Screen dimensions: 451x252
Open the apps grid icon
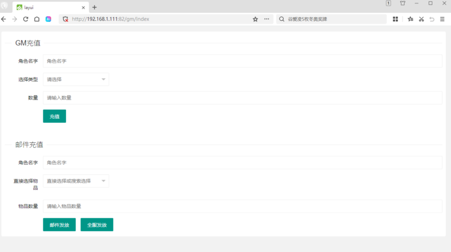395,19
